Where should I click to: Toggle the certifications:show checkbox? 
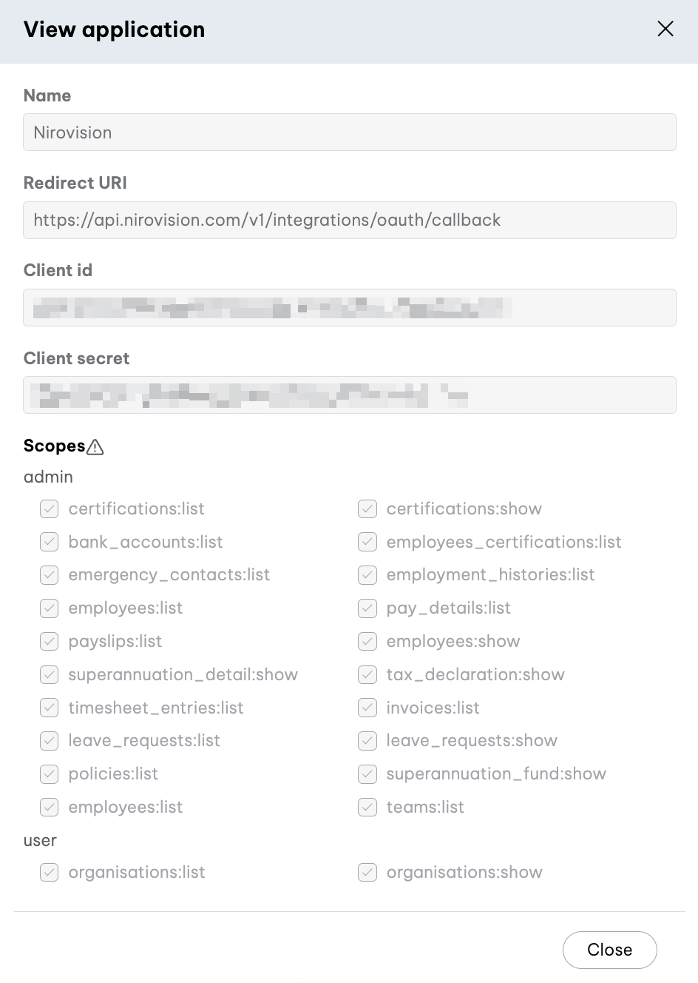[x=367, y=509]
